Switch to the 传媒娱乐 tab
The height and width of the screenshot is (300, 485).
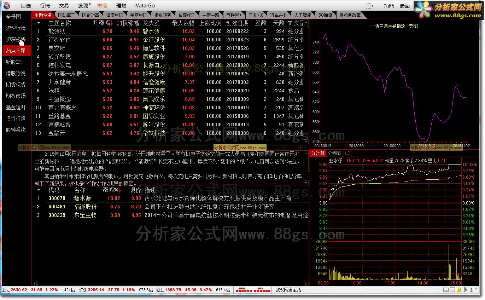(x=187, y=15)
